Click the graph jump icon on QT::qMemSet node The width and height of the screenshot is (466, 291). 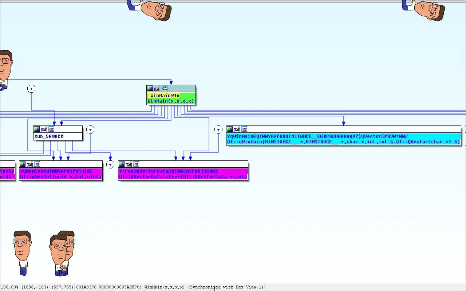pyautogui.click(x=37, y=164)
